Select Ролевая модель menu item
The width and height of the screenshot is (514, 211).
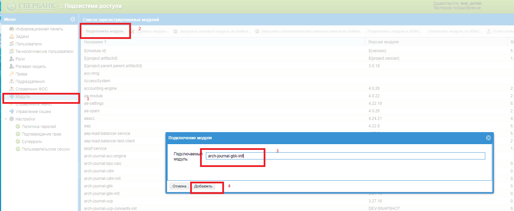point(30,67)
